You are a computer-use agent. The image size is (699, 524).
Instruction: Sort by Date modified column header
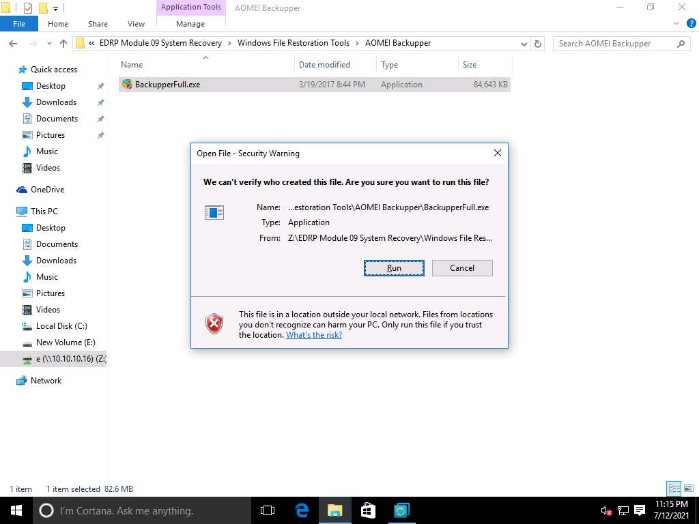click(x=335, y=65)
